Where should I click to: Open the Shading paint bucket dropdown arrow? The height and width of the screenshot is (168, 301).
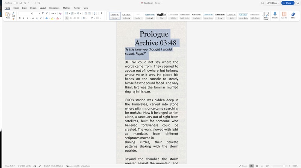94,18
